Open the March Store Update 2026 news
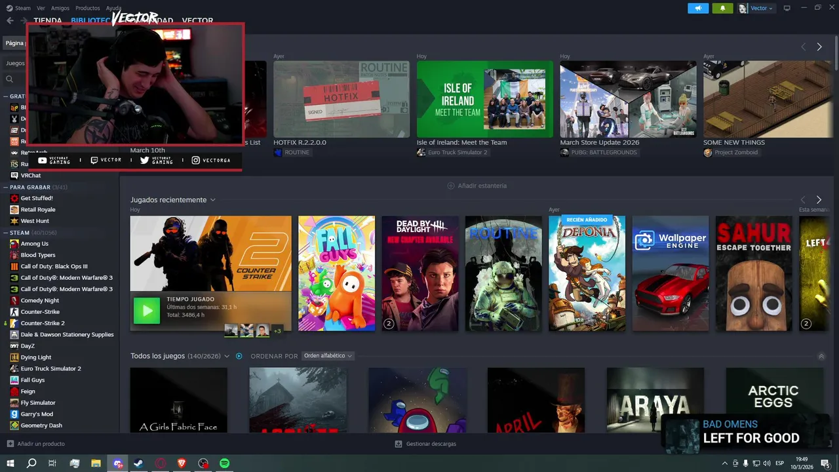This screenshot has height=472, width=839. (628, 99)
